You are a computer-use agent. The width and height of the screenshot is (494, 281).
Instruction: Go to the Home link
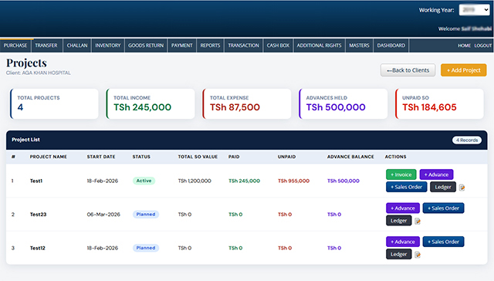pyautogui.click(x=464, y=46)
